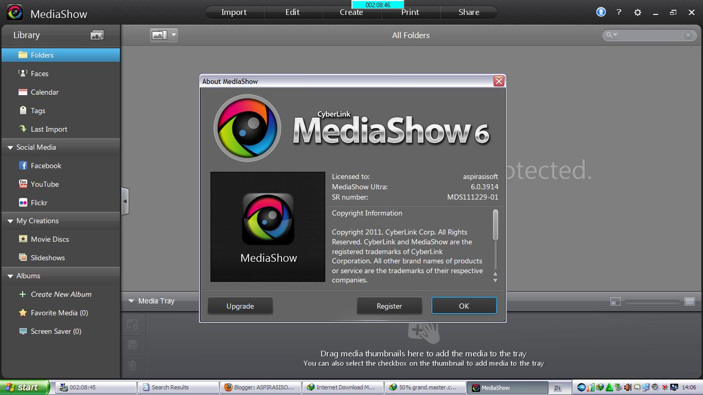The image size is (703, 395).
Task: Click the IN language indicator
Action: click(557, 388)
